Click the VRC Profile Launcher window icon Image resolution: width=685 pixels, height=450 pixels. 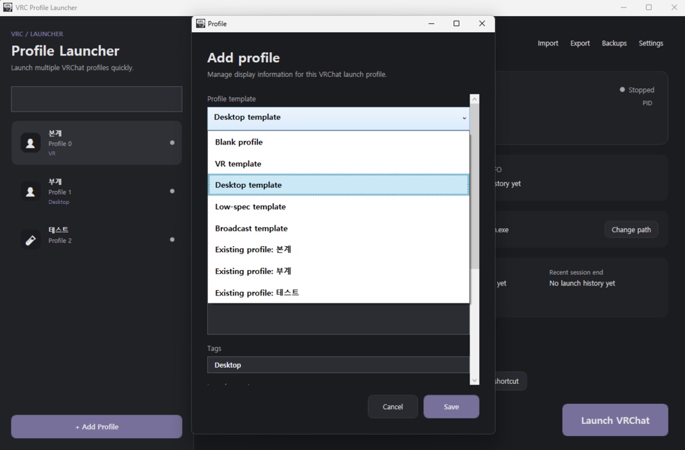click(x=8, y=7)
